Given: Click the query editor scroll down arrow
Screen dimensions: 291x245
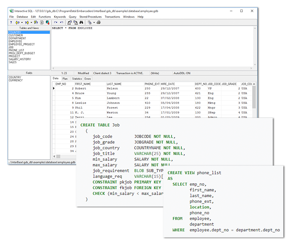Looking at the screenshot, I should (x=255, y=64).
